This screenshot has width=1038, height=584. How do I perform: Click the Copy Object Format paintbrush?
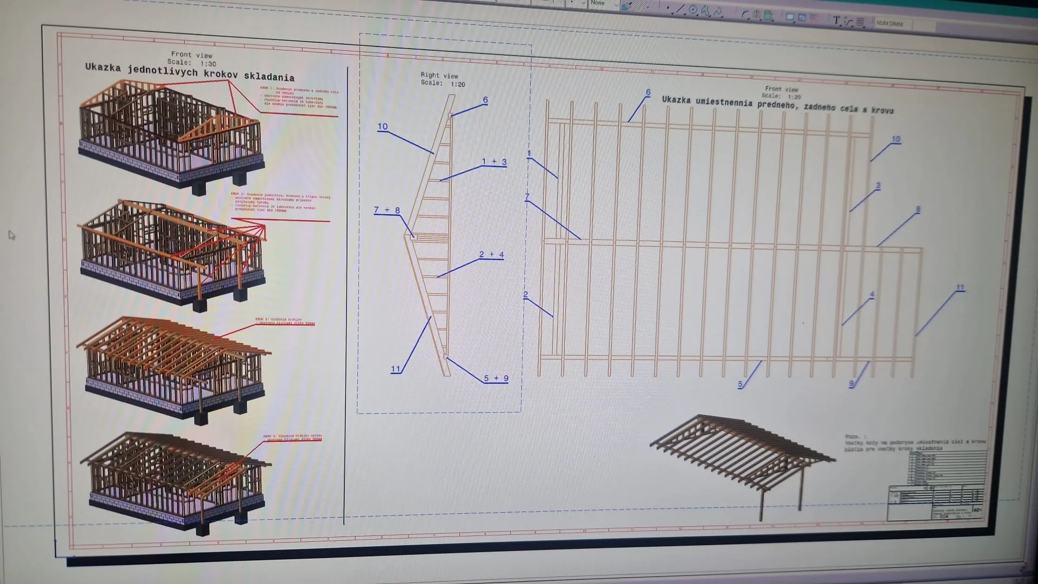click(x=627, y=6)
